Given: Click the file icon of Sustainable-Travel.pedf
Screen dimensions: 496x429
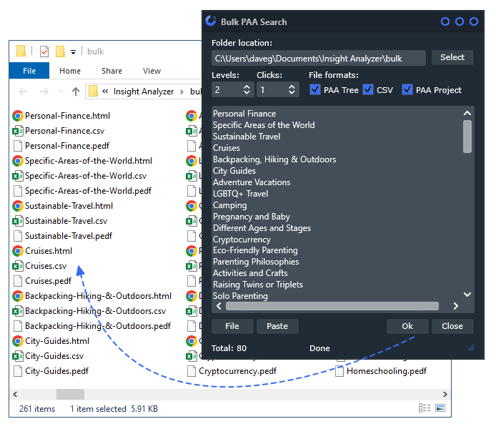Looking at the screenshot, I should [18, 236].
